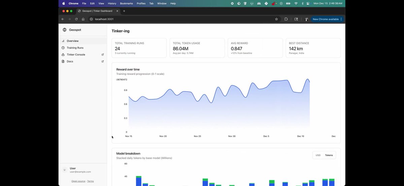Click the Terms footer link
404x186 pixels.
(91, 181)
